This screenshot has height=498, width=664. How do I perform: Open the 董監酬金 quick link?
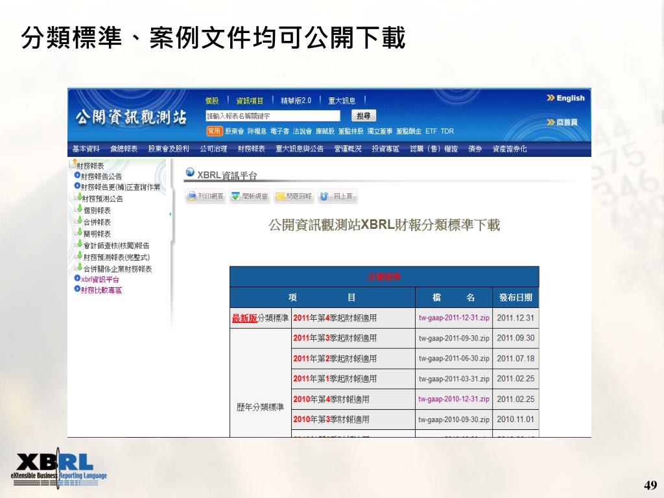click(409, 131)
